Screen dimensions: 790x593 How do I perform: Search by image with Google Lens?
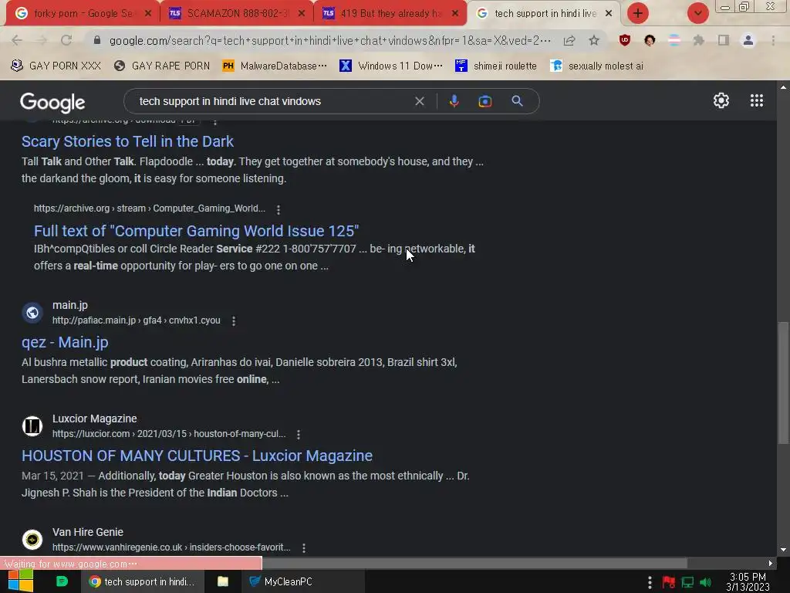click(x=484, y=101)
